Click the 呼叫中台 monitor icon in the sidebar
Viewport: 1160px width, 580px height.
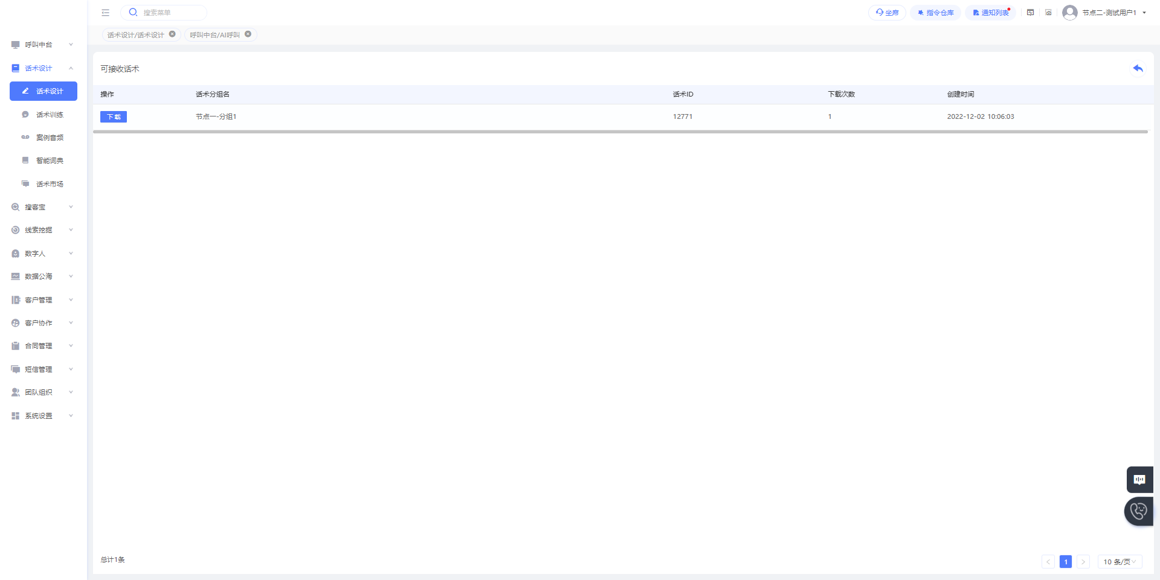click(x=16, y=45)
